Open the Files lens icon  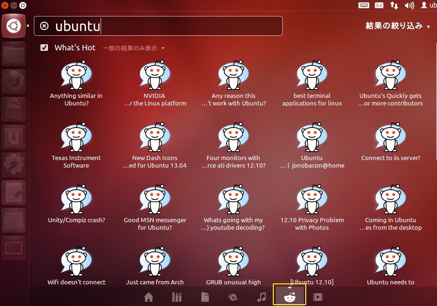pyautogui.click(x=205, y=297)
